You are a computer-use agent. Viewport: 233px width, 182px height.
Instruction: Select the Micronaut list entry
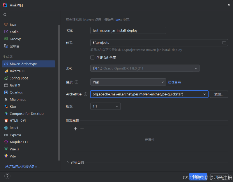(29, 99)
